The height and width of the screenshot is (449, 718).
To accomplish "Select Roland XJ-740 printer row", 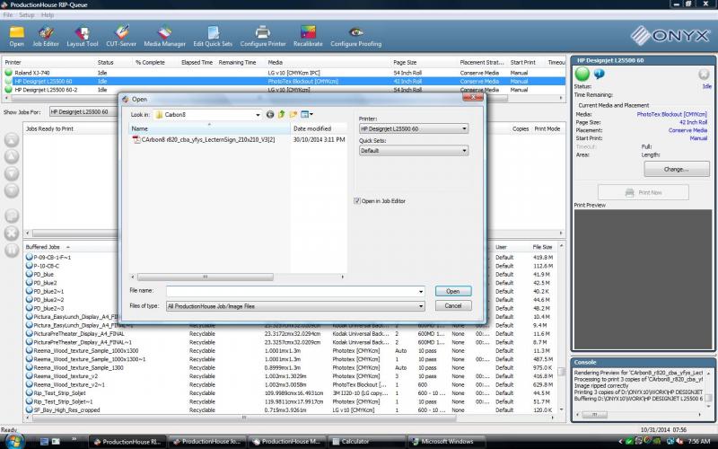I will pyautogui.click(x=284, y=73).
